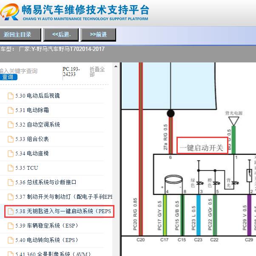Select 5.38 无钥匙进入与一键启动系统 entry
This screenshot has width=256, height=256.
click(x=60, y=211)
